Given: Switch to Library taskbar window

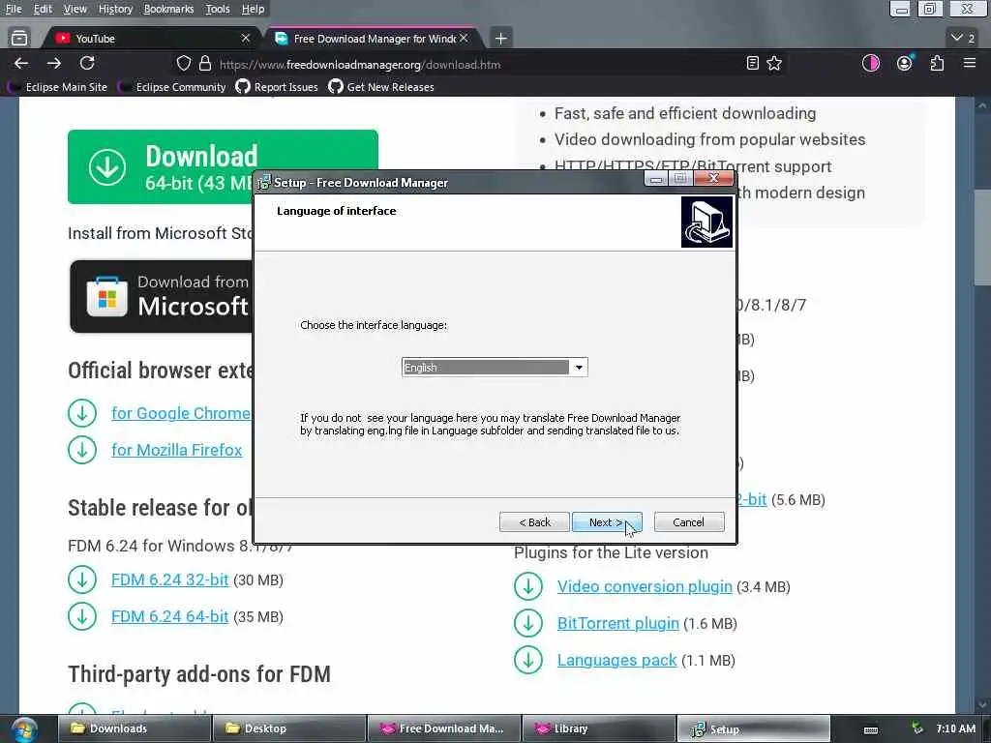Looking at the screenshot, I should coord(599,729).
